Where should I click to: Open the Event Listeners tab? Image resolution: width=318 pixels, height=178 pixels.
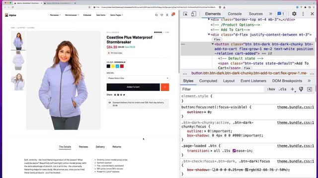pyautogui.click(x=253, y=81)
